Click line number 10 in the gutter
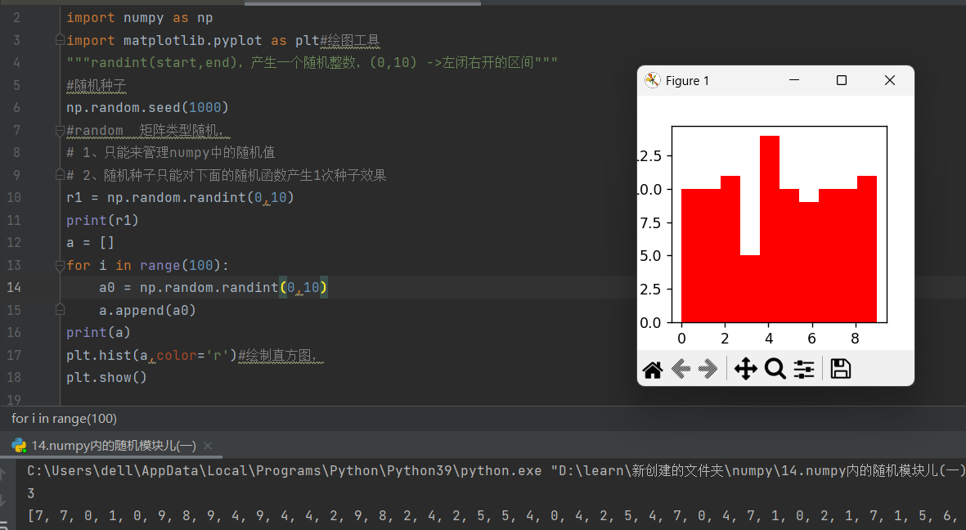The image size is (966, 530). 14,198
